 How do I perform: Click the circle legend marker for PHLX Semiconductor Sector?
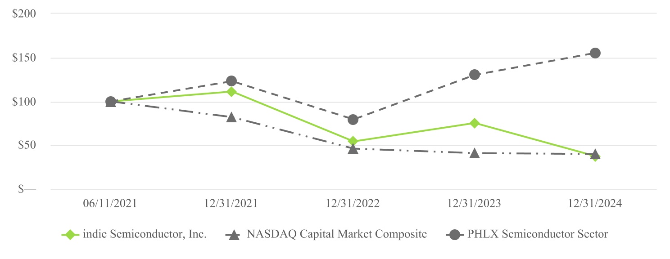pyautogui.click(x=455, y=234)
